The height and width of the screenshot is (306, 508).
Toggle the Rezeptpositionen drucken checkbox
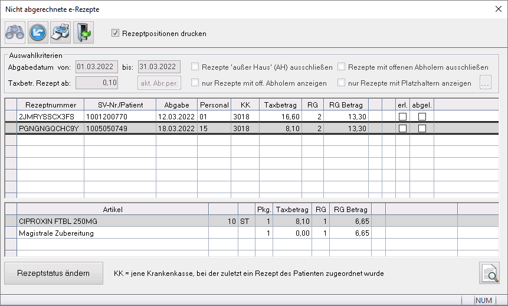coord(116,34)
